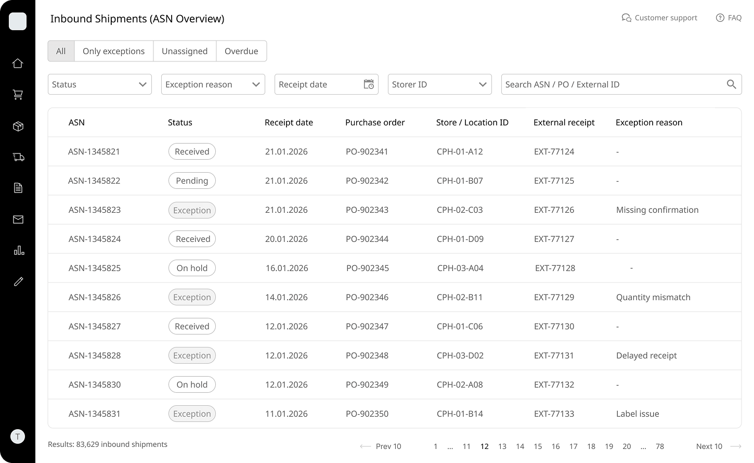
Task: Open the Exception reason filter dropdown
Action: point(213,84)
